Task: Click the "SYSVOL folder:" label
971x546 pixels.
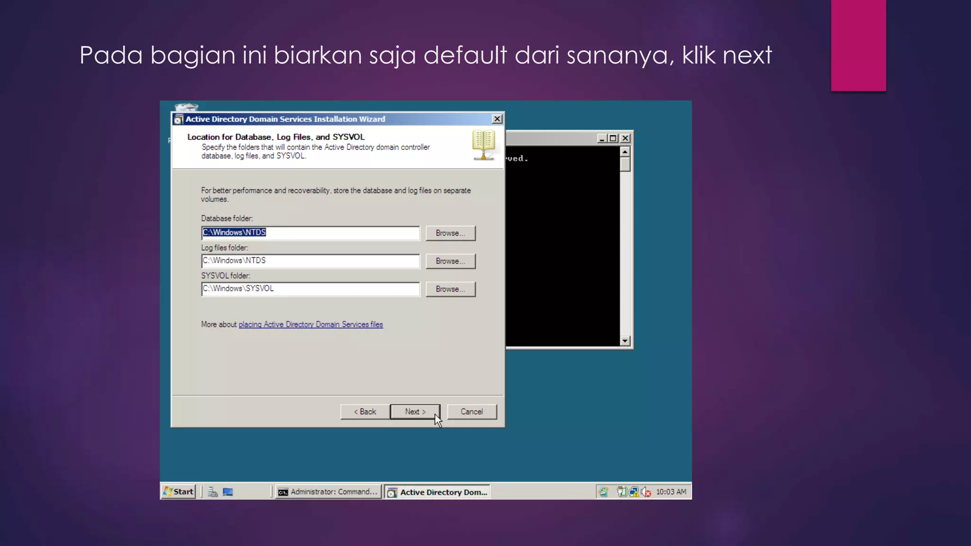Action: [x=226, y=276]
